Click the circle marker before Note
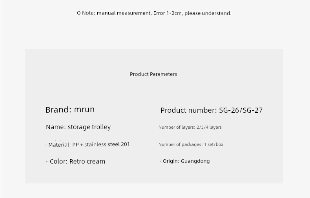This screenshot has width=310, height=198. pos(79,13)
